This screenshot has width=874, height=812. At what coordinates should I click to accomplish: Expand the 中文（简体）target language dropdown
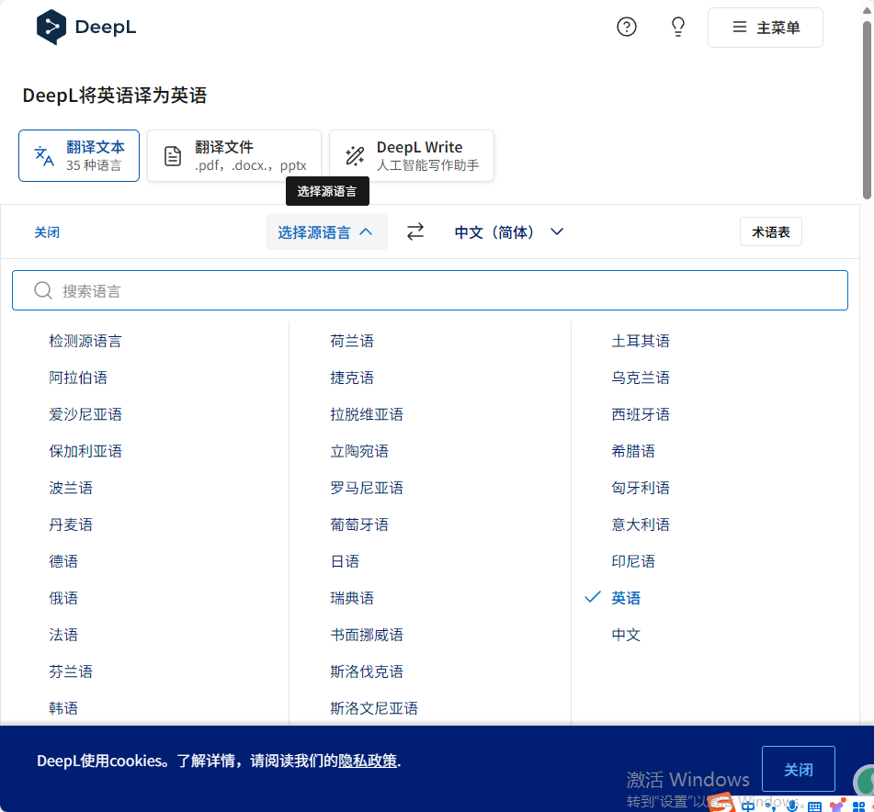click(509, 231)
